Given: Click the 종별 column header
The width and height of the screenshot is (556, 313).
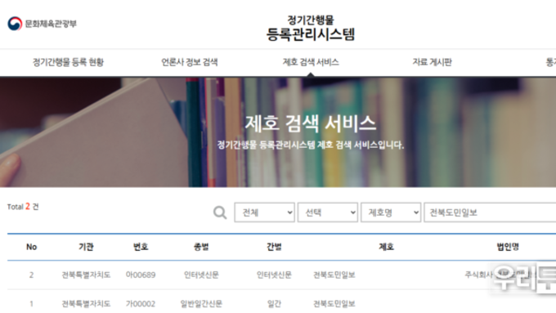Looking at the screenshot, I should 201,247.
